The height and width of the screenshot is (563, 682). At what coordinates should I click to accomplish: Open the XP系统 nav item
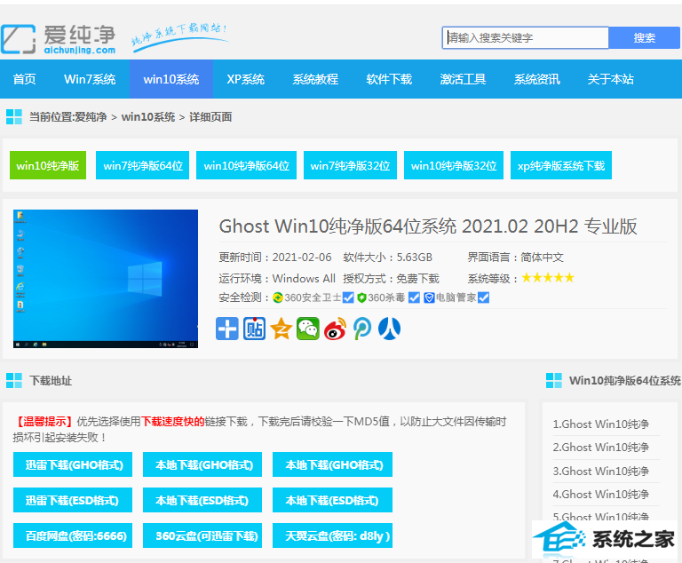pyautogui.click(x=245, y=79)
